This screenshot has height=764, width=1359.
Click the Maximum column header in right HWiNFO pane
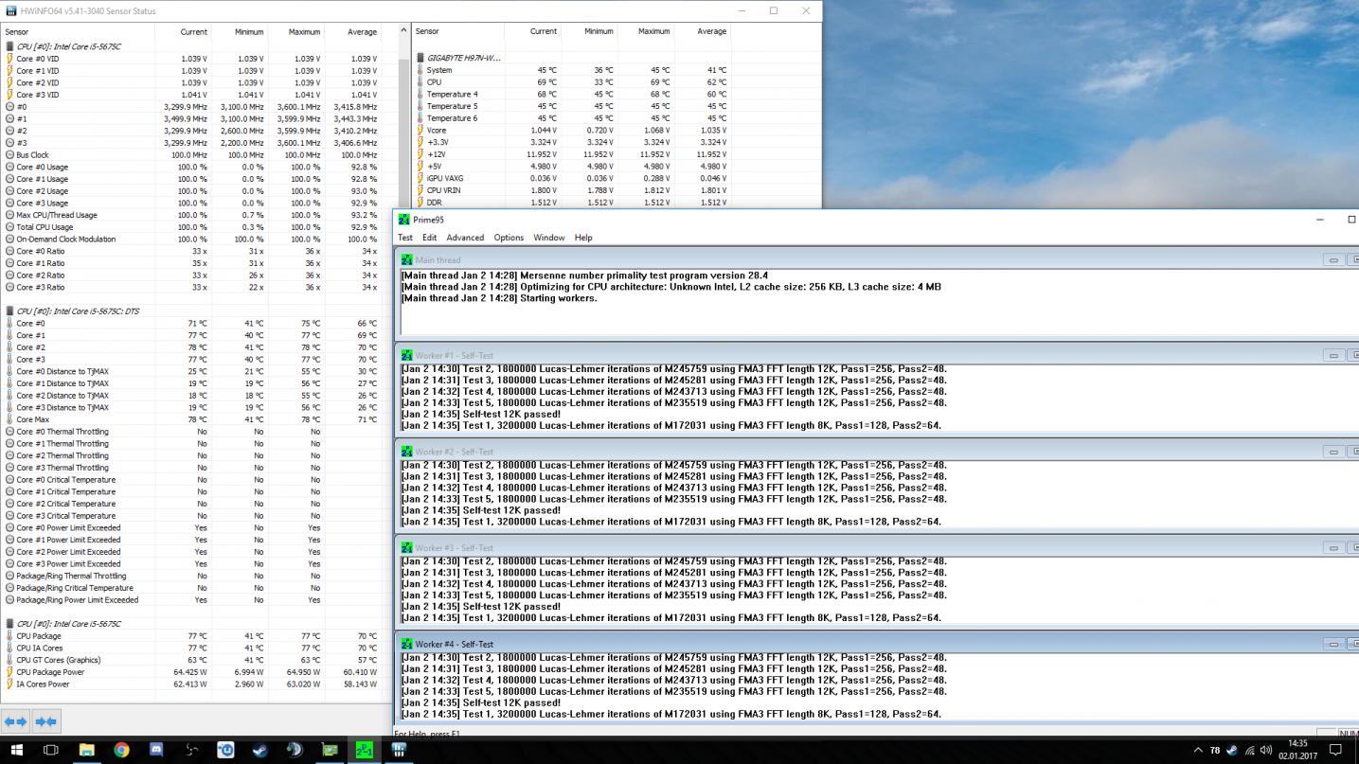click(646, 31)
